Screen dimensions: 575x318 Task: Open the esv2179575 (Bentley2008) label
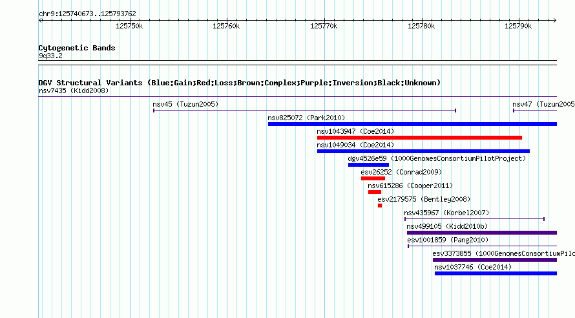pos(424,199)
